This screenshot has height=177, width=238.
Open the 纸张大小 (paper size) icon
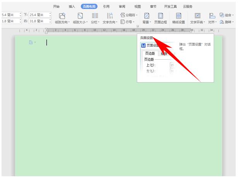click(80, 16)
